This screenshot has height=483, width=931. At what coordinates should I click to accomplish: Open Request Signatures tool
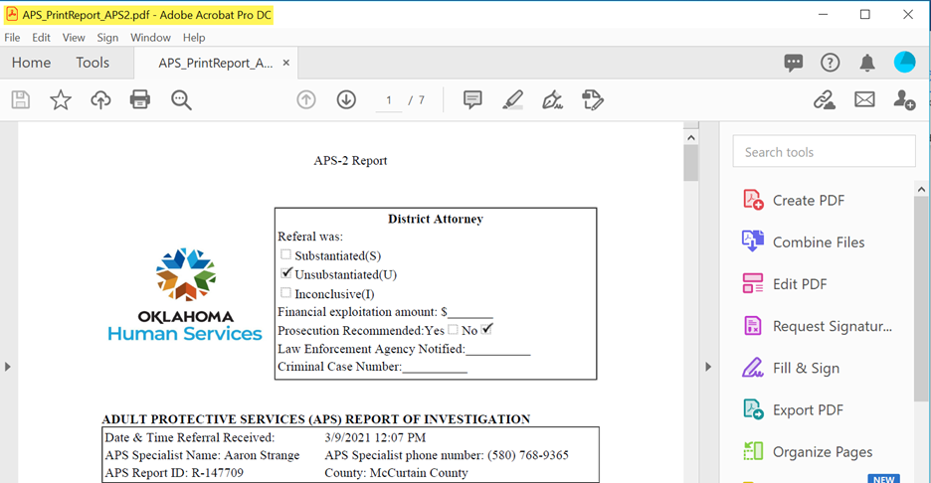click(817, 326)
